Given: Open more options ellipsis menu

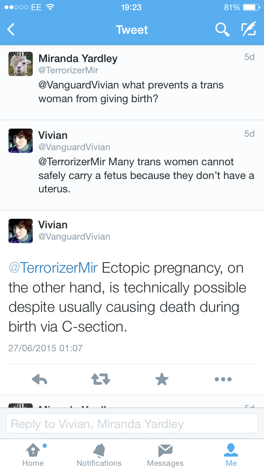Looking at the screenshot, I should point(223,379).
